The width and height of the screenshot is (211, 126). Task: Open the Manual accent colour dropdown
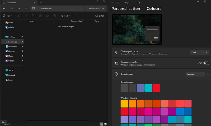pyautogui.click(x=195, y=74)
